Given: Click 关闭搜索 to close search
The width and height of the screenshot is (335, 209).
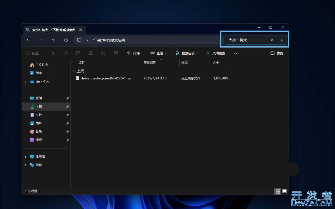Looking at the screenshot, I should 216,53.
